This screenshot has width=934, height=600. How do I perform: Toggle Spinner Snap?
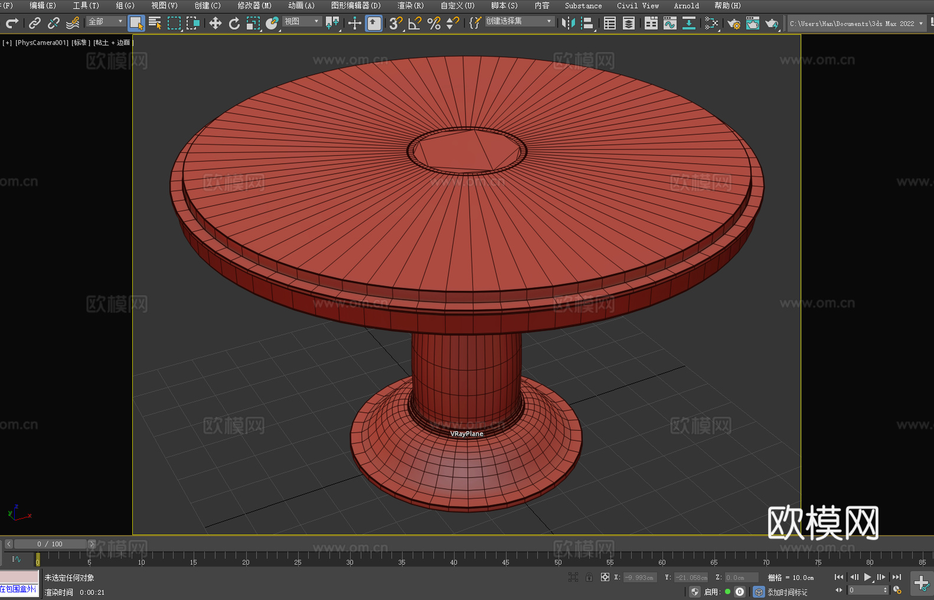pos(453,23)
